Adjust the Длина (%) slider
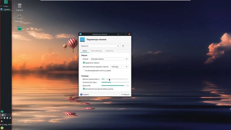 tap(113, 86)
